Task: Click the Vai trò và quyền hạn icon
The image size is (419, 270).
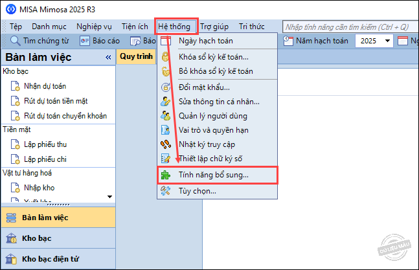Action: point(166,130)
